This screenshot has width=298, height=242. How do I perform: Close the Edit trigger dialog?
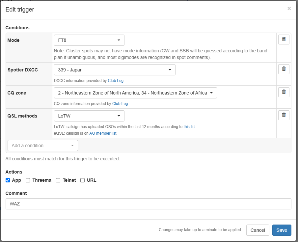click(289, 9)
